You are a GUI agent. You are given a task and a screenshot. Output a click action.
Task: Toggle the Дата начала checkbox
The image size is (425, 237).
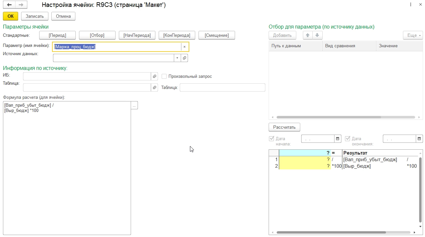(272, 139)
